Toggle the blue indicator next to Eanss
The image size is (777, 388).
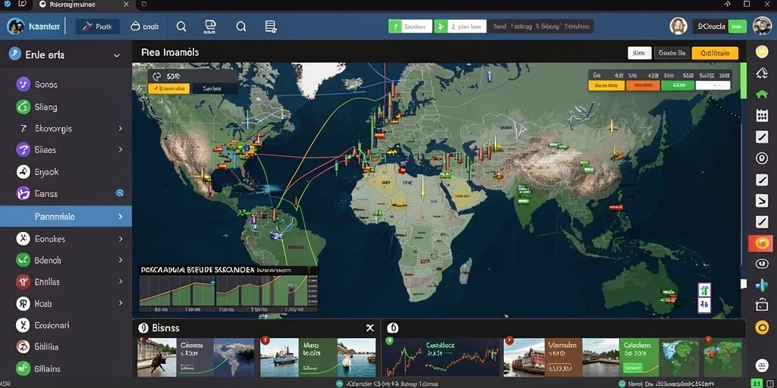pos(119,193)
